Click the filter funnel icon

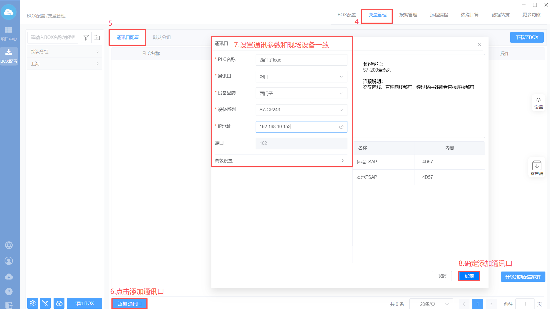86,37
